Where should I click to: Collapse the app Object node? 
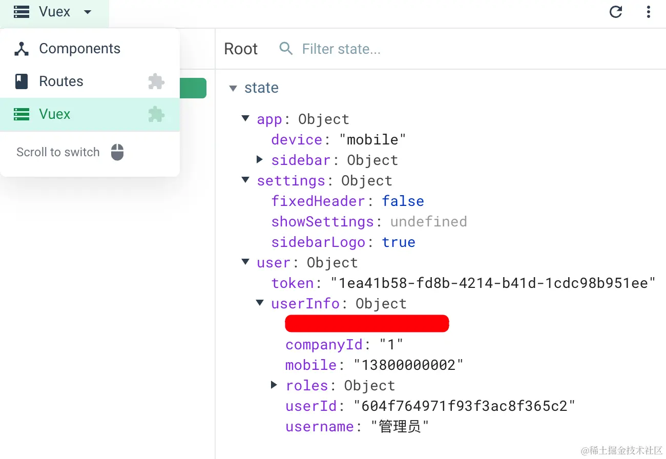[245, 119]
